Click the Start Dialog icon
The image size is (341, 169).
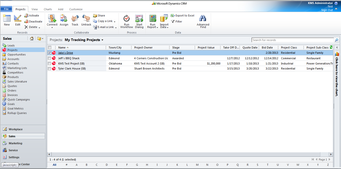139,18
